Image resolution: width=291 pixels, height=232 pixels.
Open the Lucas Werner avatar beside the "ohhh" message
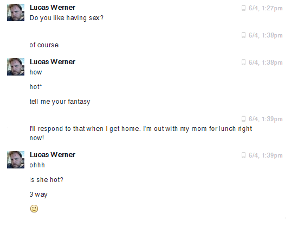tap(16, 160)
